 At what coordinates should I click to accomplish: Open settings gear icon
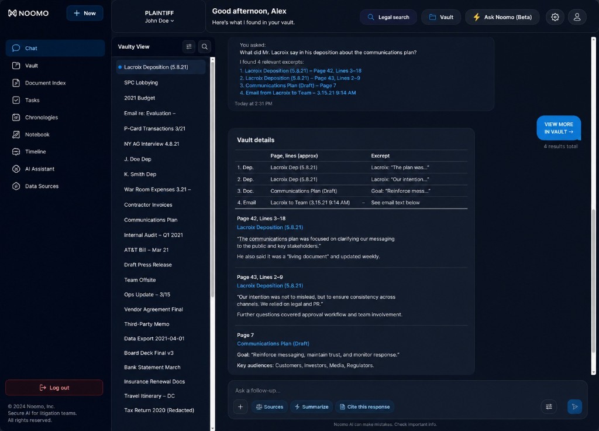coord(555,17)
